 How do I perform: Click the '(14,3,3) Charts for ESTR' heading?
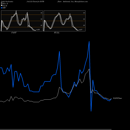coord(35,2)
